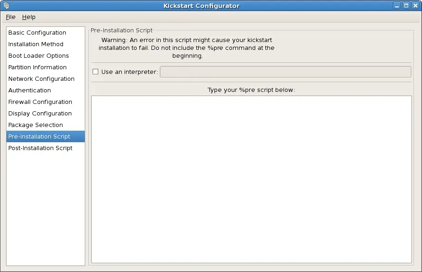Switch to Network Configuration section
Image resolution: width=422 pixels, height=272 pixels.
pos(41,79)
